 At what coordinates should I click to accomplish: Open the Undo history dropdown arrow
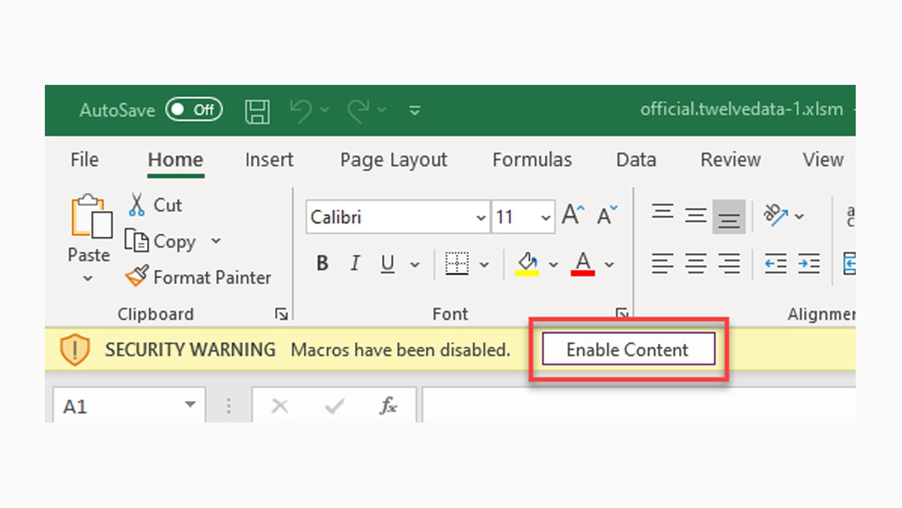(325, 110)
